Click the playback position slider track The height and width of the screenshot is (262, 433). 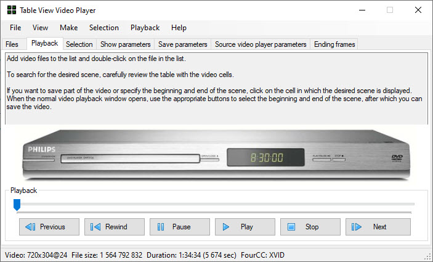click(214, 204)
